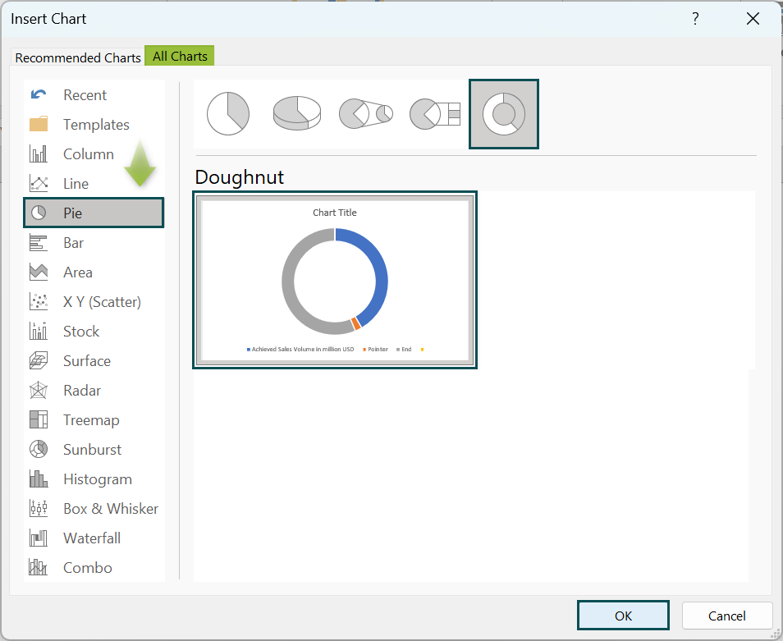Screen dimensions: 783x641
Task: Select the Sunburst chart category
Action: click(90, 449)
